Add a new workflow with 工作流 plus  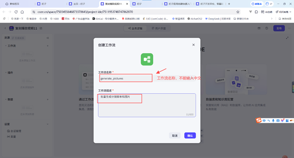48,46
